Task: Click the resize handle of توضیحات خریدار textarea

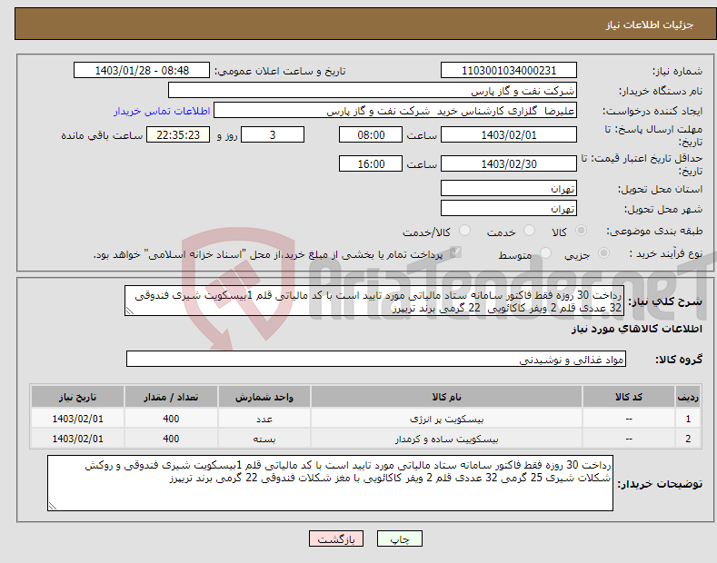Action: pyautogui.click(x=53, y=506)
